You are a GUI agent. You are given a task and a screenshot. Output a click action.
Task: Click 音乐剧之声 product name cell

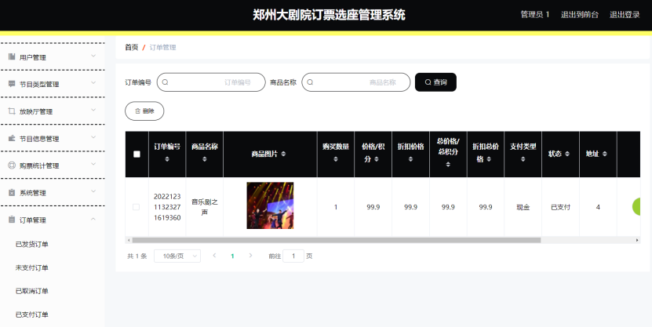pyautogui.click(x=205, y=207)
